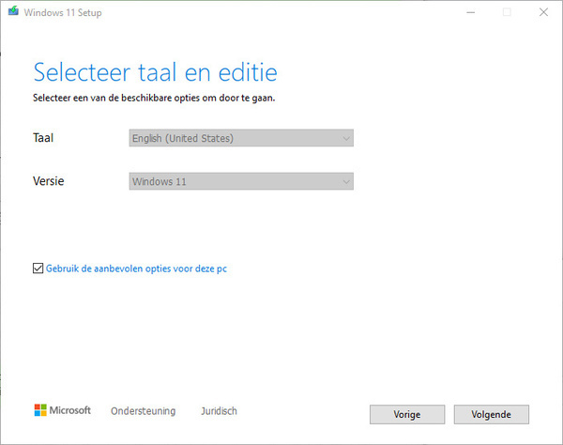Go back with the Vorige button
The width and height of the screenshot is (563, 445).
[x=407, y=414]
